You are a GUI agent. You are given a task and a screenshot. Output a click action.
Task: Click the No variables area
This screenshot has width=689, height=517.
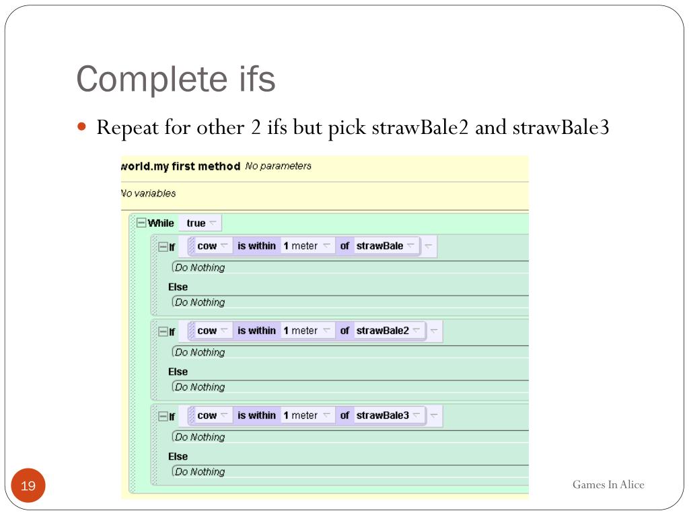tap(149, 193)
